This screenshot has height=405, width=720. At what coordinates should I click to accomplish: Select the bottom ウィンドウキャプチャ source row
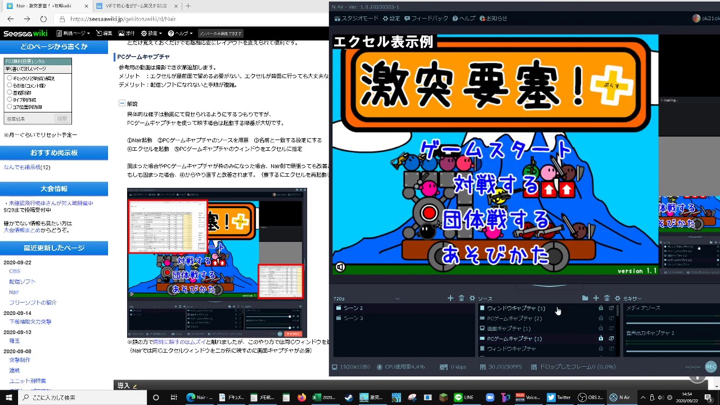(547, 349)
